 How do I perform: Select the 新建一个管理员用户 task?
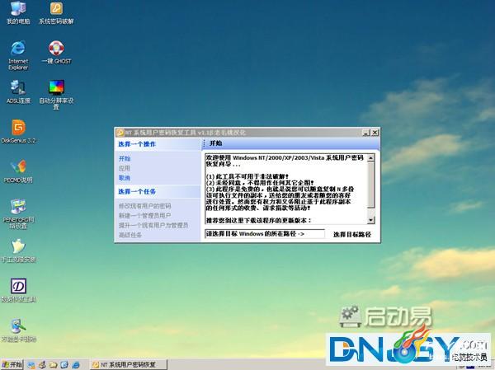(145, 215)
